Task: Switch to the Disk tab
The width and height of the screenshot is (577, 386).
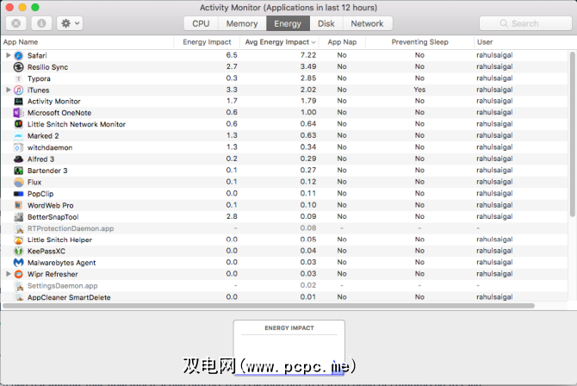Action: (x=326, y=23)
